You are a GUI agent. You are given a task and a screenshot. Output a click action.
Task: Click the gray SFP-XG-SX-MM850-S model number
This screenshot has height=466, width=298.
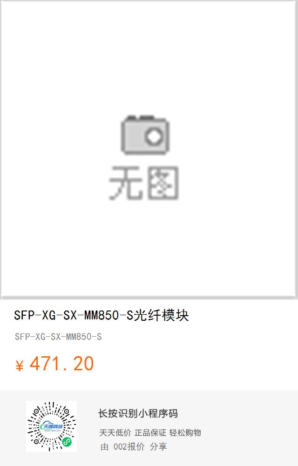click(58, 337)
